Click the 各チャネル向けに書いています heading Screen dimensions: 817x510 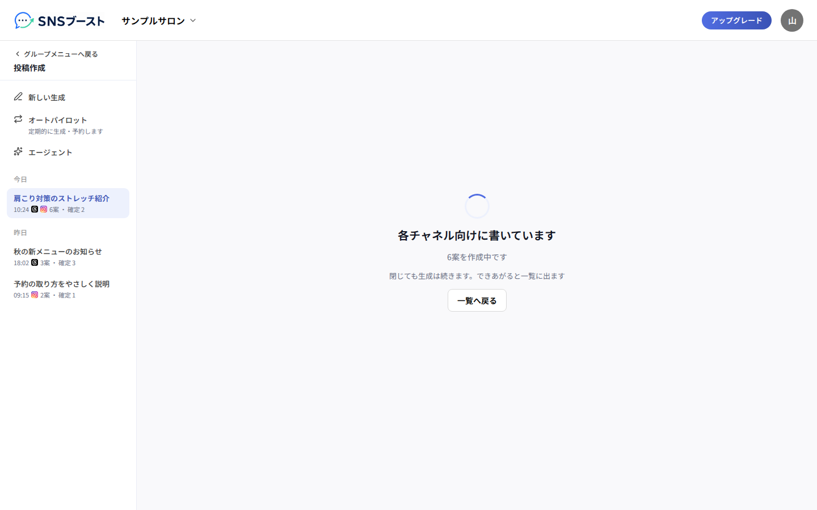477,235
